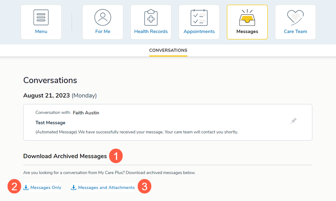
Task: Click the Download Archived Messages heading
Action: [x=65, y=156]
